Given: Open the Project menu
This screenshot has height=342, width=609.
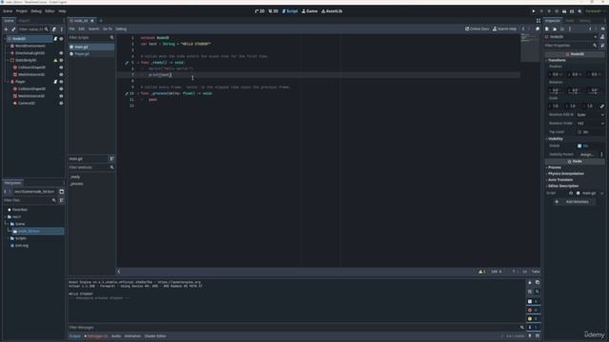Looking at the screenshot, I should 22,11.
